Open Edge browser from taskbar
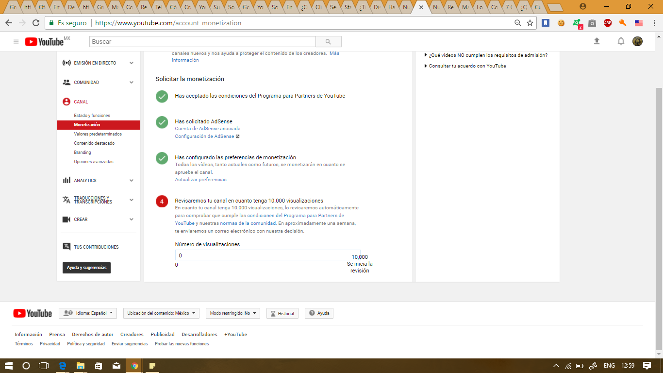Screen dimensions: 663x373 pos(63,366)
